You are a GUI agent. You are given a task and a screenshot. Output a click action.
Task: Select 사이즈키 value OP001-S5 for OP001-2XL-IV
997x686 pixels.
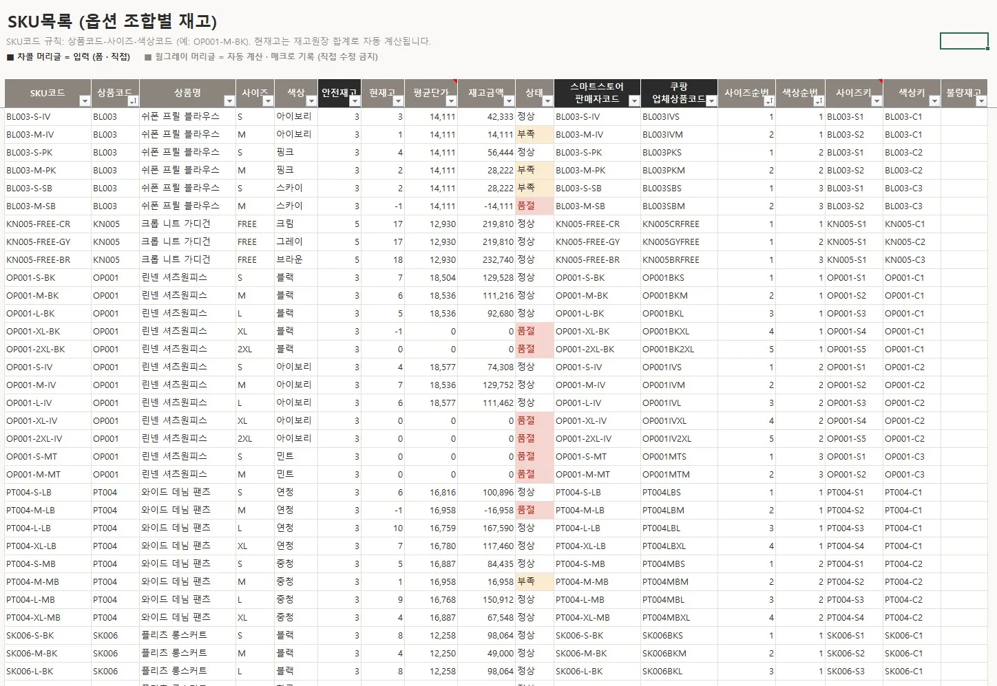pos(854,439)
